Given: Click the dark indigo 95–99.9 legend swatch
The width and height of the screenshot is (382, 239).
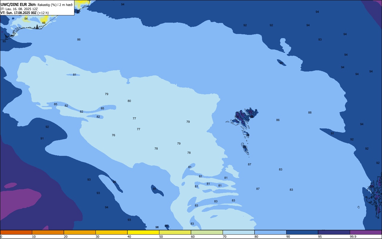Looking at the screenshot, I should [334, 232].
